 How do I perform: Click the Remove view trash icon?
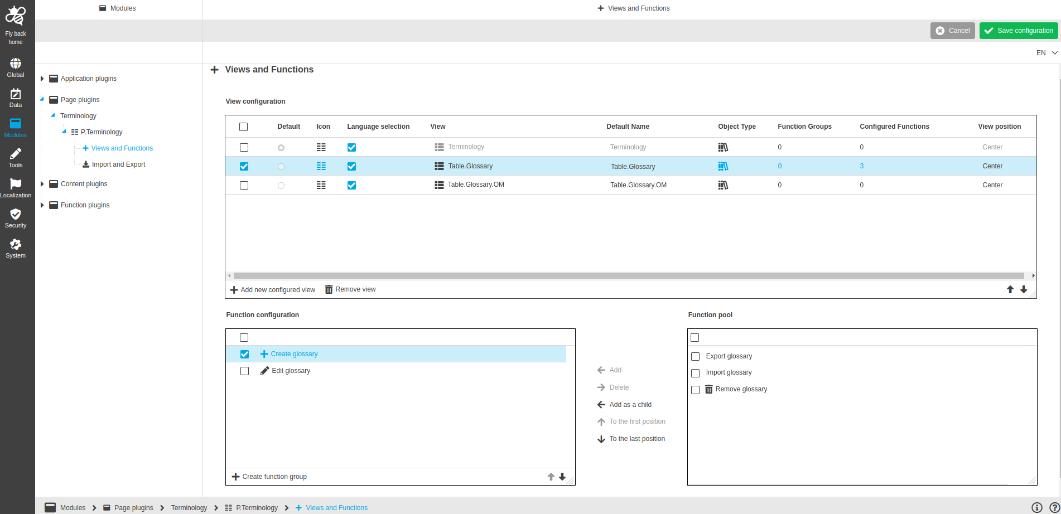328,289
